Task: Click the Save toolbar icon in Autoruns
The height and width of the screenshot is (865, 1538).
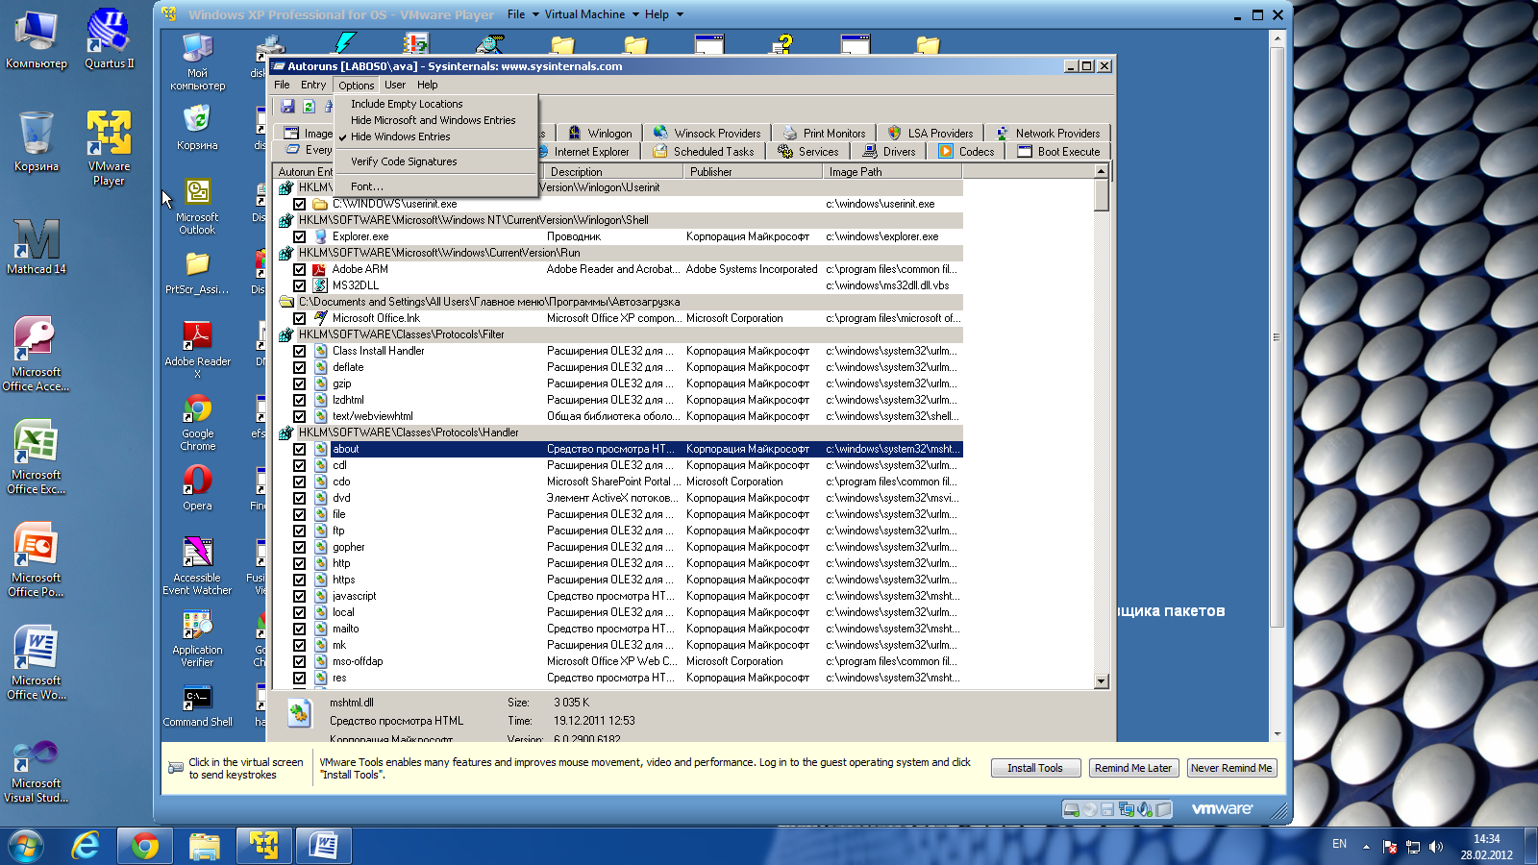Action: tap(287, 106)
